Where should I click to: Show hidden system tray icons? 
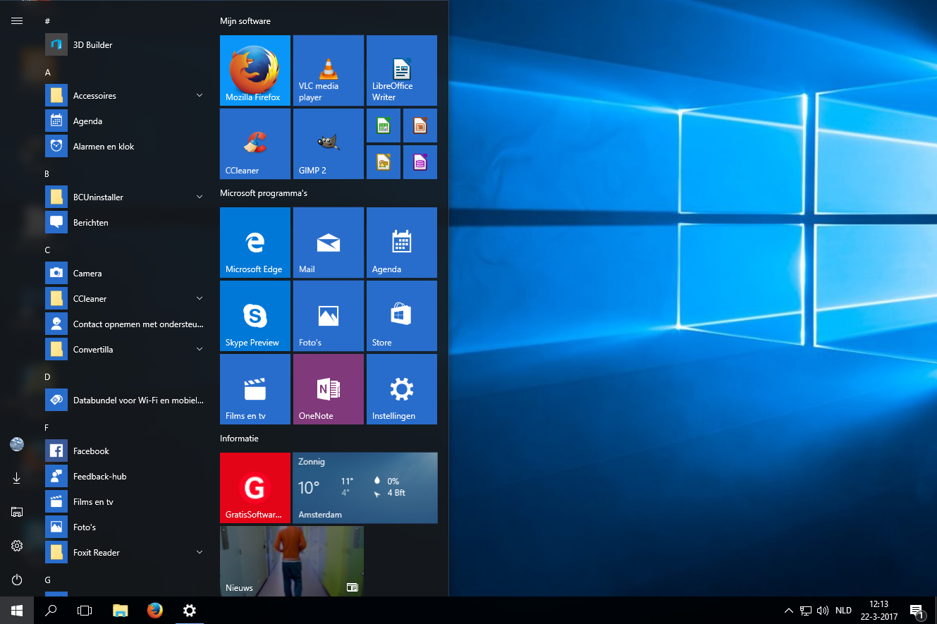788,611
